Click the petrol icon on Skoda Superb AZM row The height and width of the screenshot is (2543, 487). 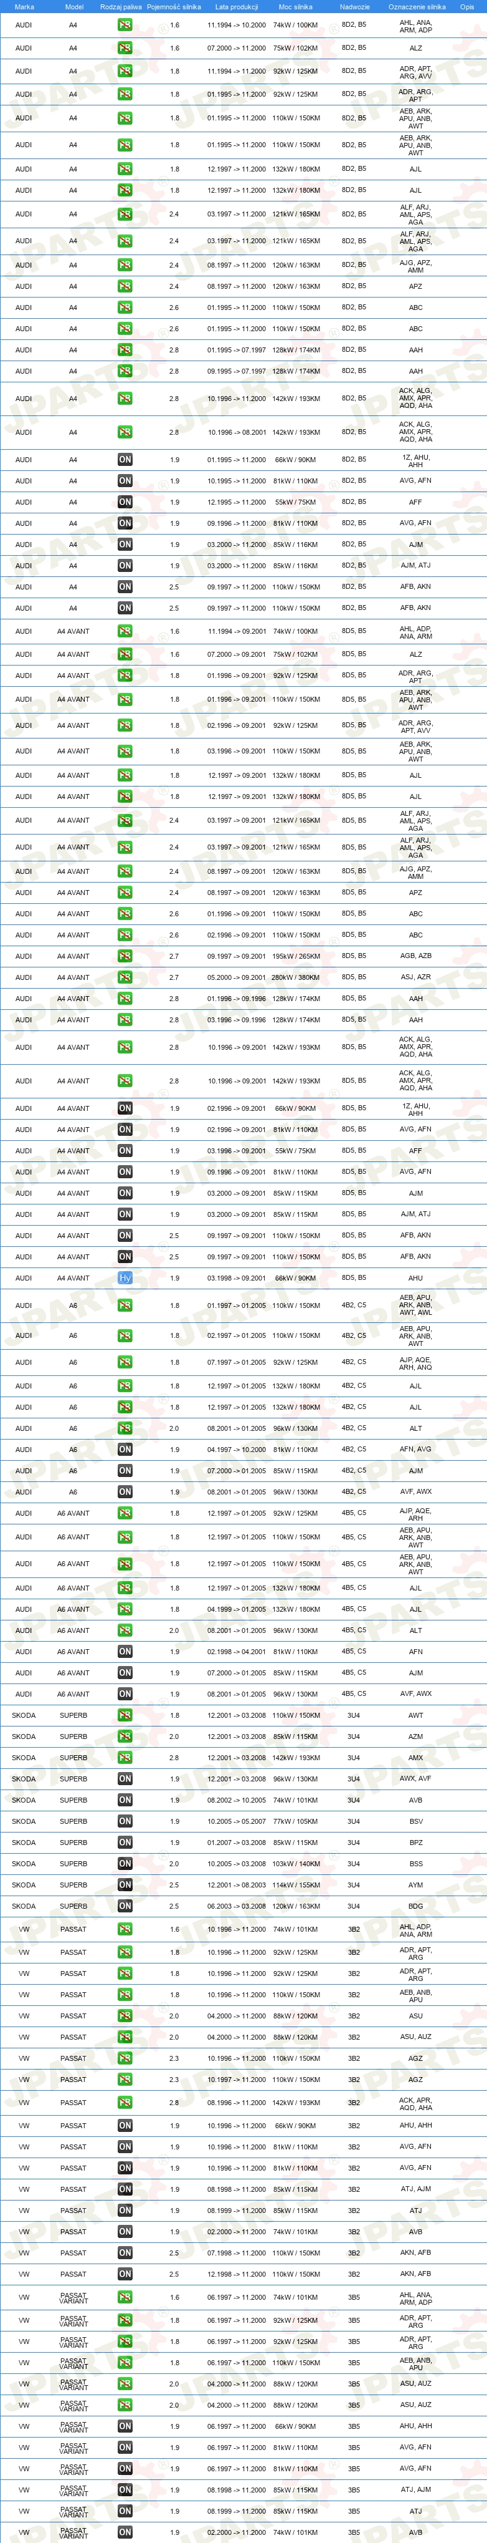(124, 1737)
